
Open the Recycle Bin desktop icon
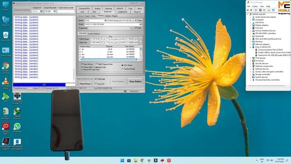click(x=5, y=36)
